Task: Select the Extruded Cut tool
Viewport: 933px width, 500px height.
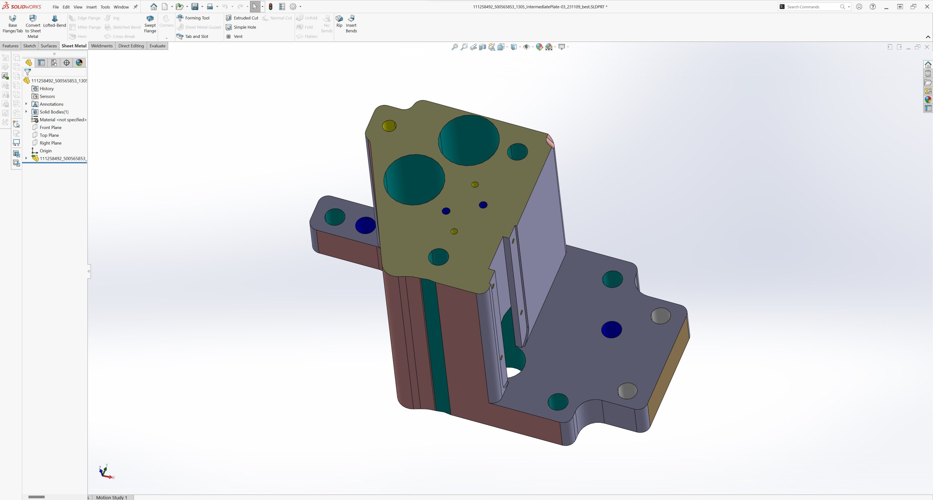Action: 242,18
